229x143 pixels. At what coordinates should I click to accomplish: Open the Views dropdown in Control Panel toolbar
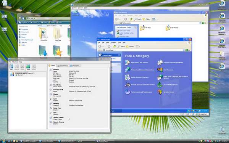pyautogui.click(x=138, y=46)
